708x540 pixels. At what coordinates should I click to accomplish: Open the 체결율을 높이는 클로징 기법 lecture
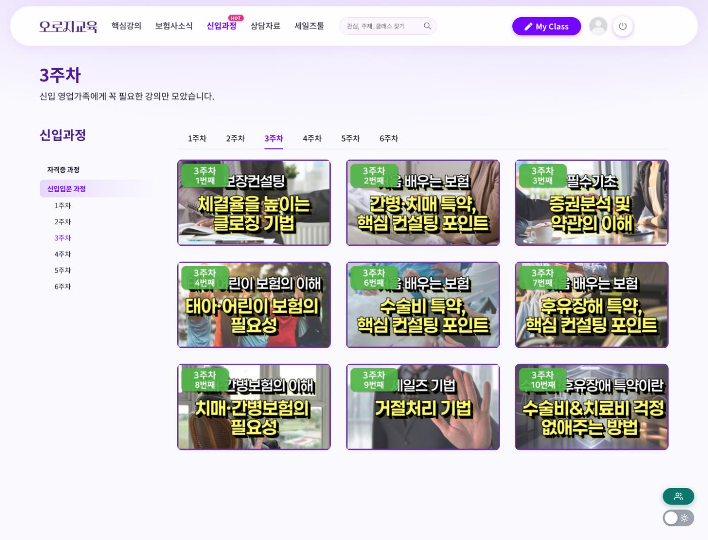click(254, 203)
